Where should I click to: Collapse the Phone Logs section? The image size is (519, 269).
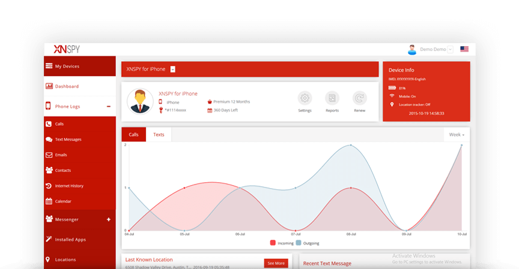pos(108,107)
